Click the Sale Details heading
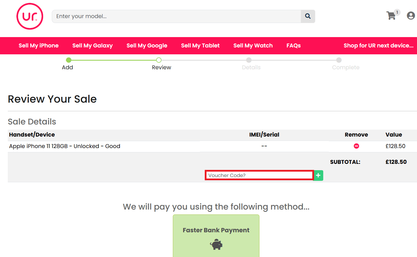This screenshot has width=417, height=257. click(32, 122)
